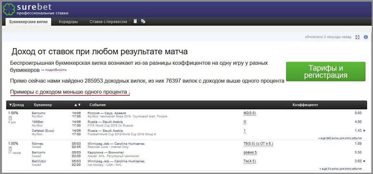Open the Бетсити link in hockey row

pyautogui.click(x=38, y=153)
